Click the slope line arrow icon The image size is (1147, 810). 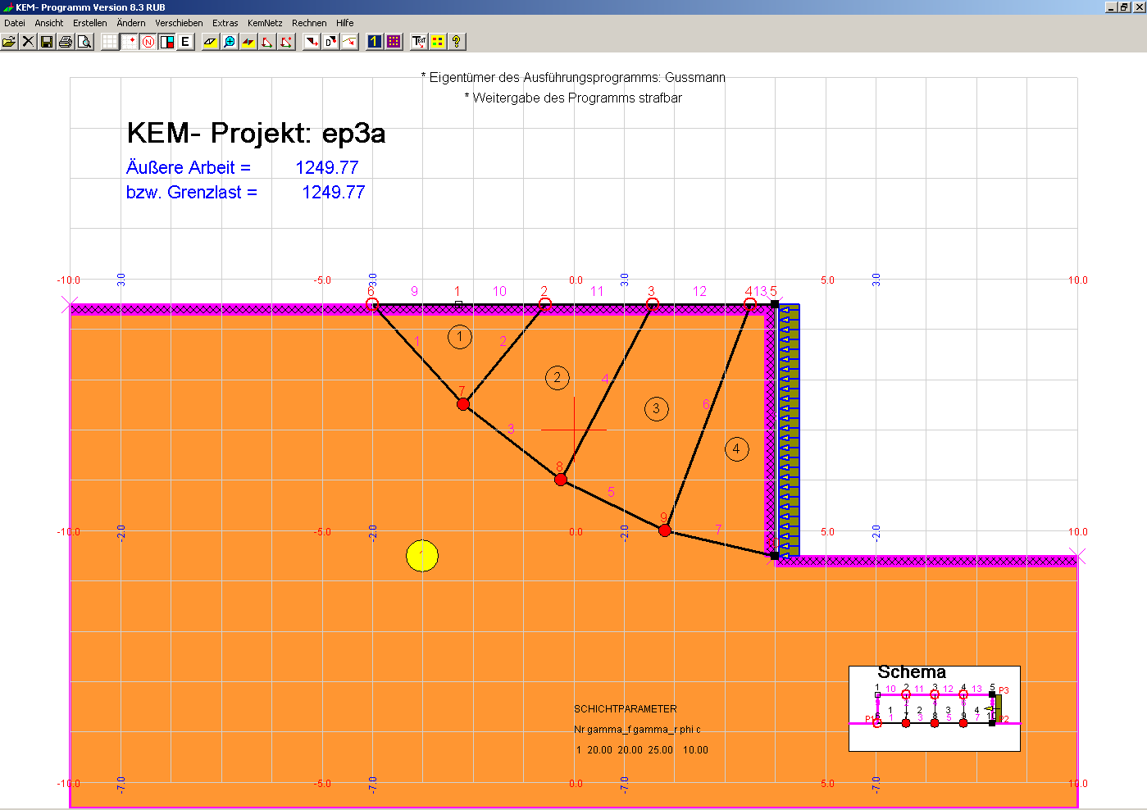349,41
